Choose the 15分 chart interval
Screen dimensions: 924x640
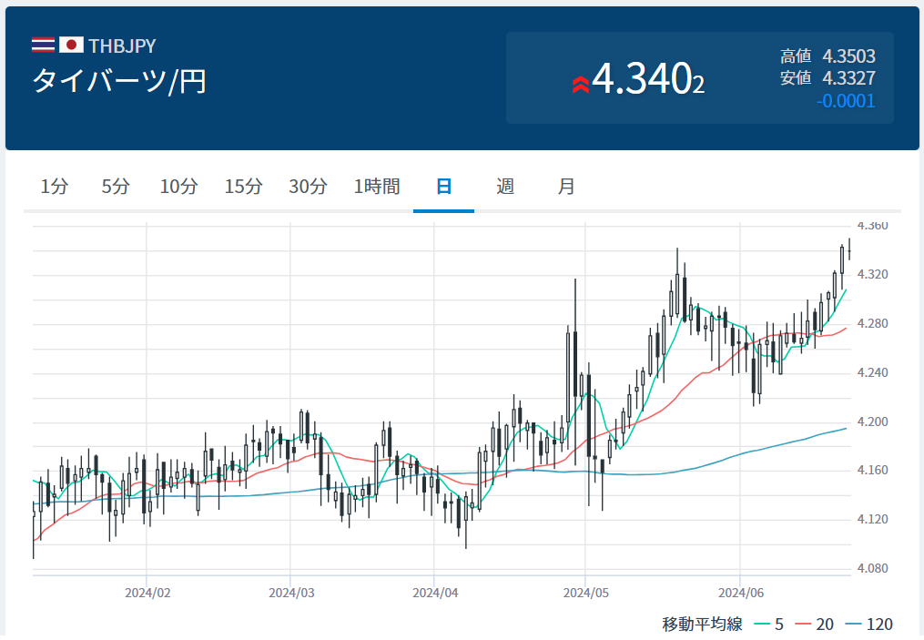click(243, 187)
